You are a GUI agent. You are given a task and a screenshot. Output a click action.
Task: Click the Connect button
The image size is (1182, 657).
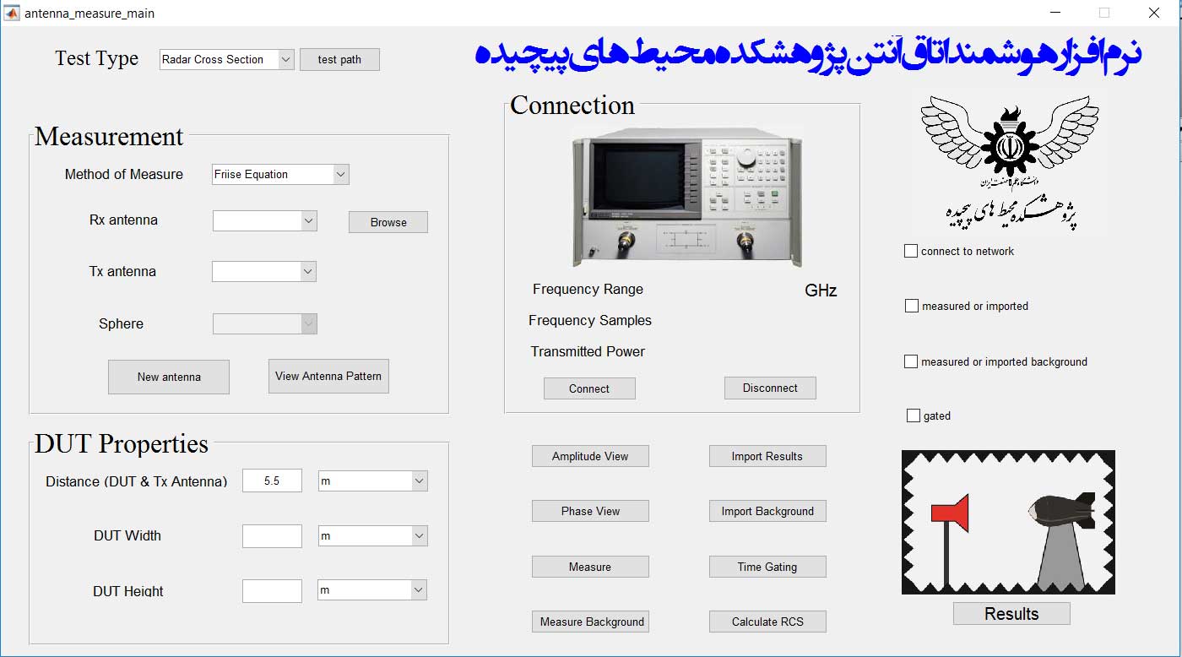coord(589,388)
